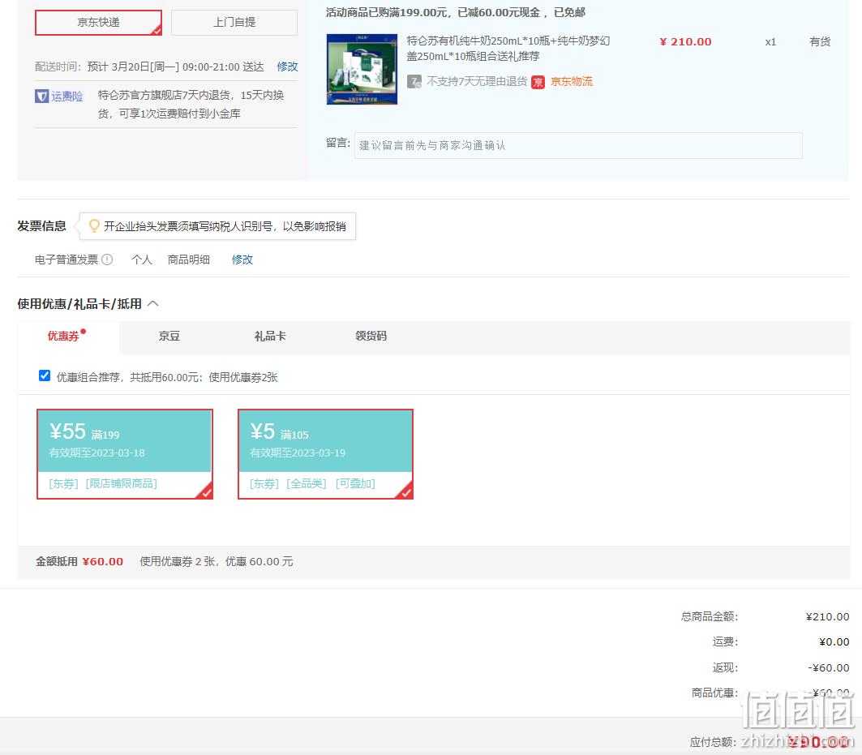Click the 个人 invoice title text
Image resolution: width=862 pixels, height=755 pixels.
pos(141,260)
